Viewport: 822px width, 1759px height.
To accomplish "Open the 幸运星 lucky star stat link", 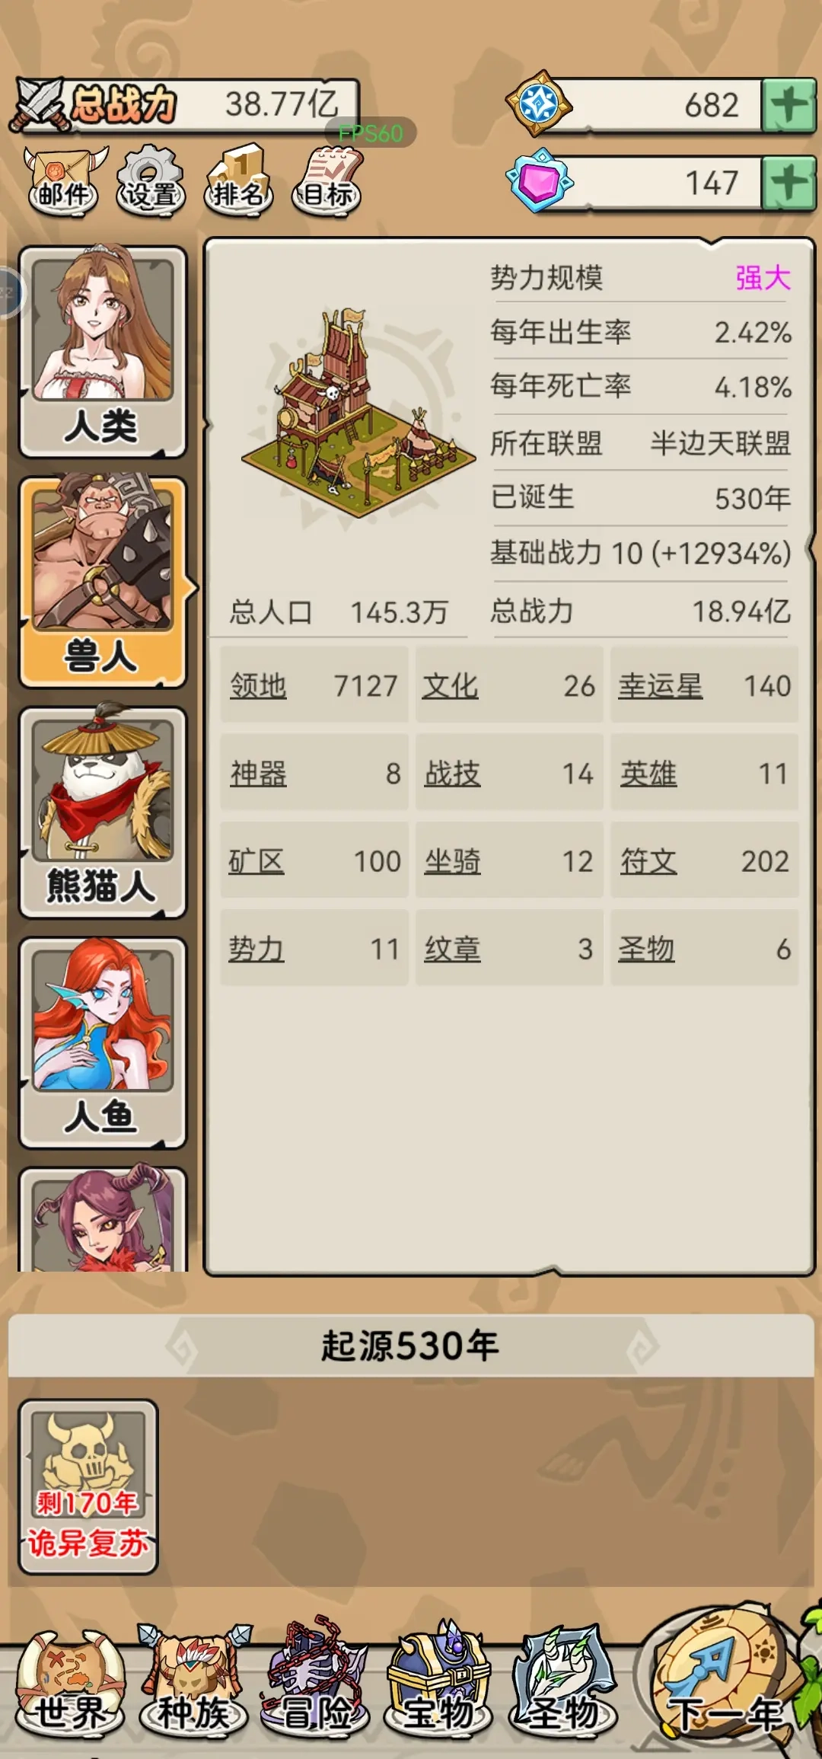I will tap(660, 686).
